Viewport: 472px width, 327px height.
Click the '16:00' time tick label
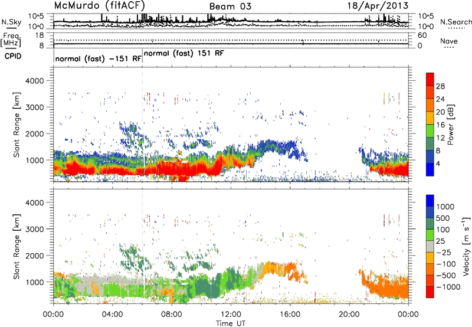click(x=290, y=315)
